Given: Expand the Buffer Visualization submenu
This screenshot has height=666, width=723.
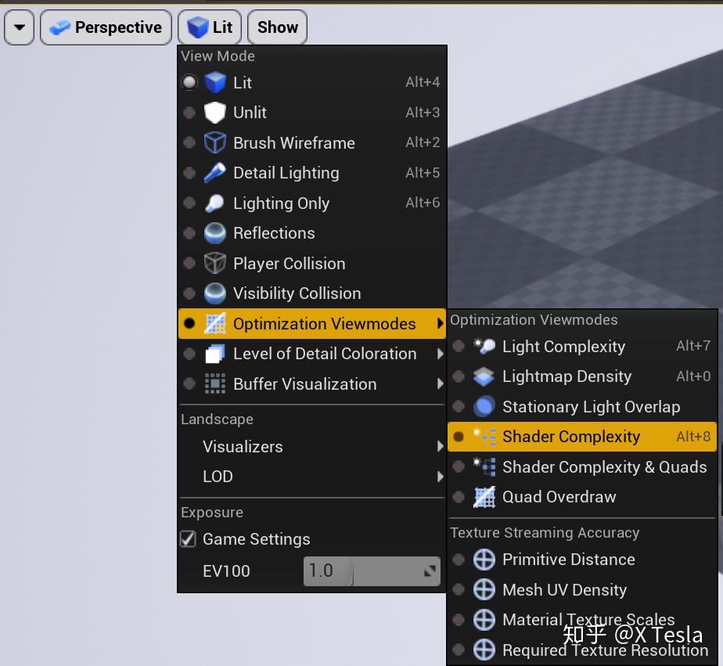Looking at the screenshot, I should (x=304, y=383).
